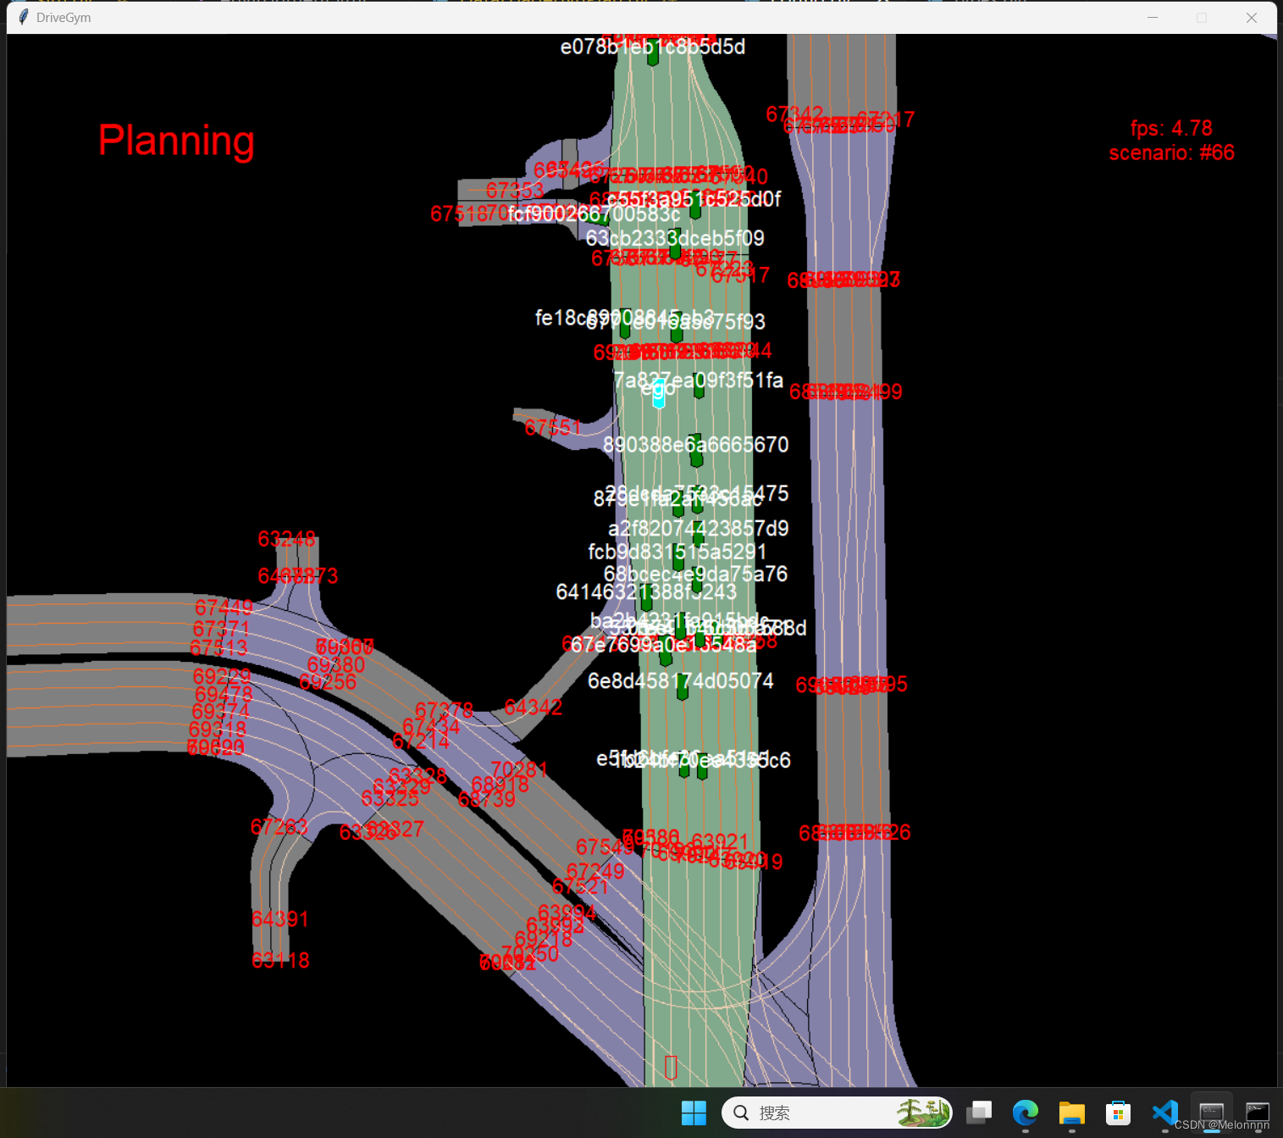Open File Explorer from the taskbar
The image size is (1283, 1138).
tap(1071, 1113)
